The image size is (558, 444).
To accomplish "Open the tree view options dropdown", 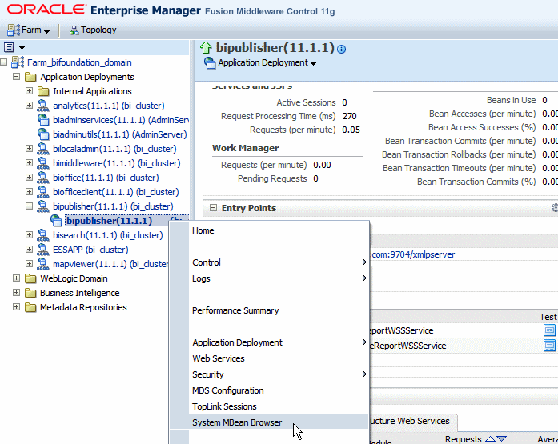I will click(x=22, y=47).
